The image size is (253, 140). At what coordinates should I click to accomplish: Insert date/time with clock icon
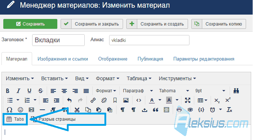(212, 110)
